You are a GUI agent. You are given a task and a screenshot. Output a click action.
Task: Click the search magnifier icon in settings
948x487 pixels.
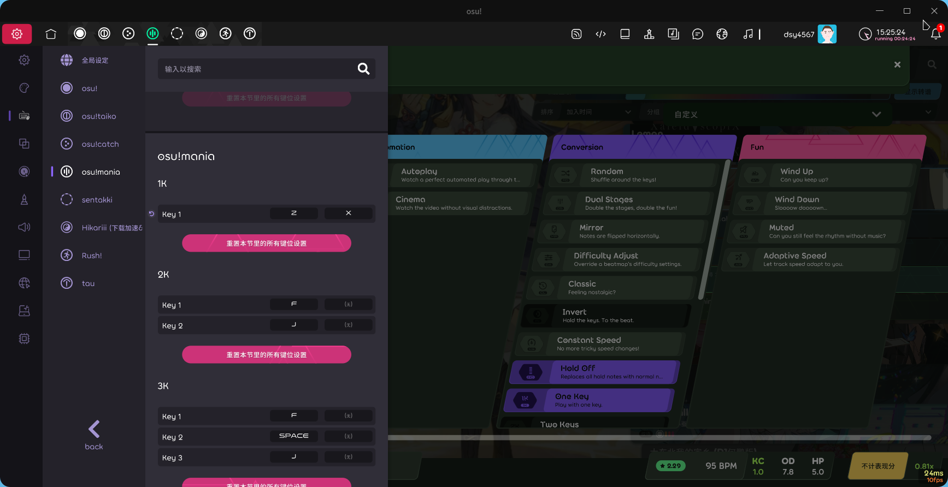click(363, 69)
